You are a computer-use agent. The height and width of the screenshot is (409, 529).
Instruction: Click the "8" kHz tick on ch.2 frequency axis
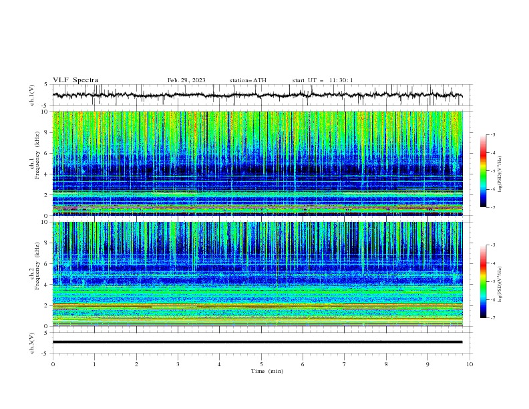click(47, 243)
